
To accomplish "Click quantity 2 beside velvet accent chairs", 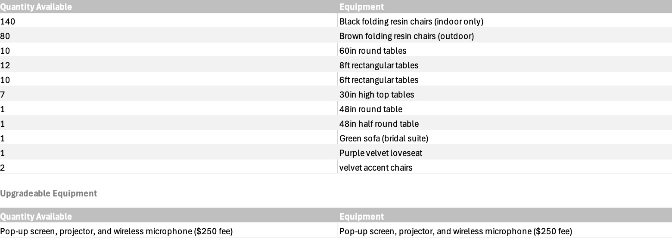I will (x=3, y=168).
